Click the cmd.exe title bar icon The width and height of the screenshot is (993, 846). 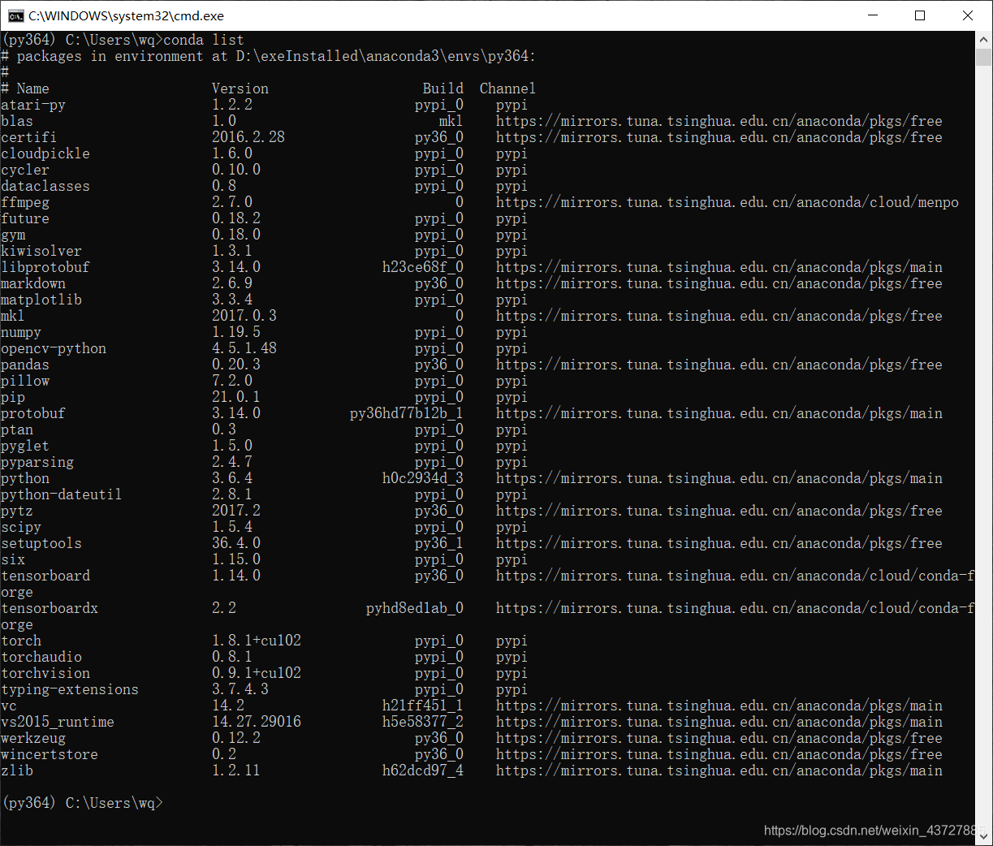click(15, 15)
